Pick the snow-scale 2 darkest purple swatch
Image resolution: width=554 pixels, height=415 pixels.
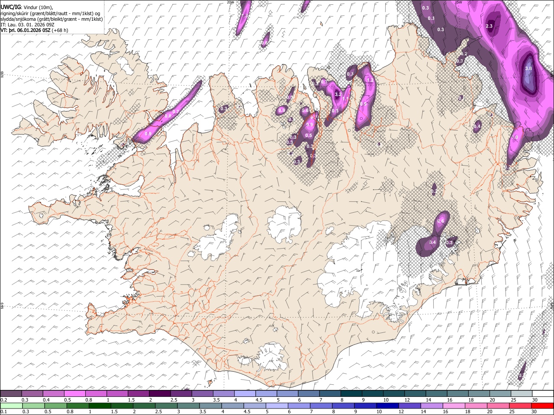[159, 394]
